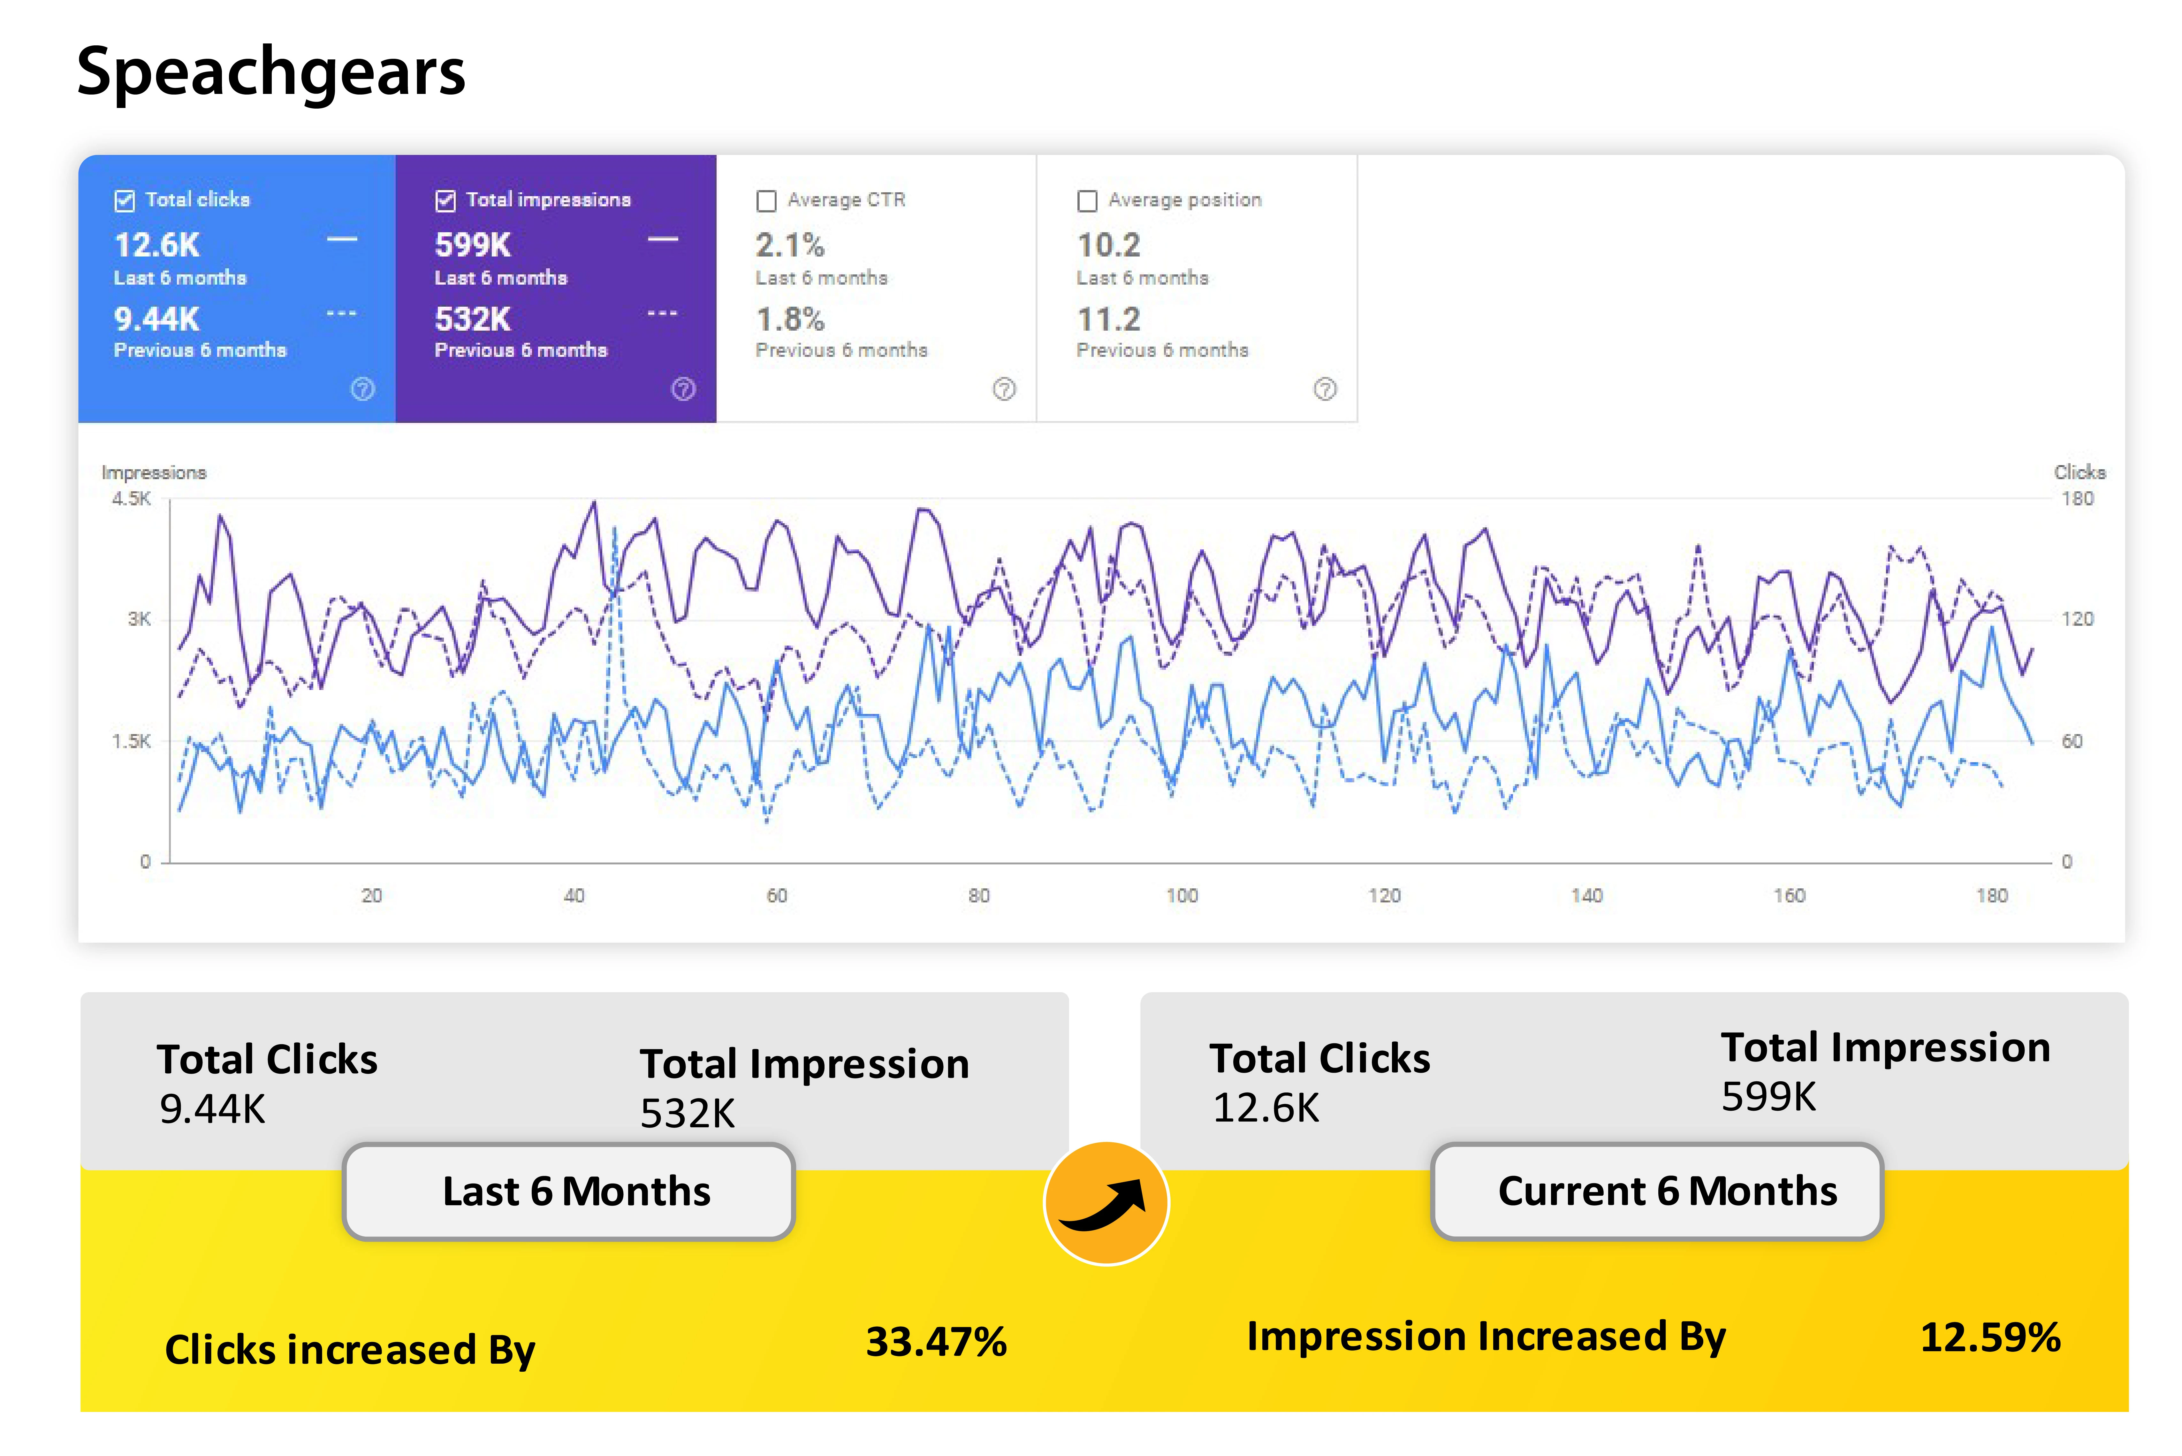Viewport: 2182px width, 1456px height.
Task: Click help icon in Average CTR card
Action: [1004, 389]
